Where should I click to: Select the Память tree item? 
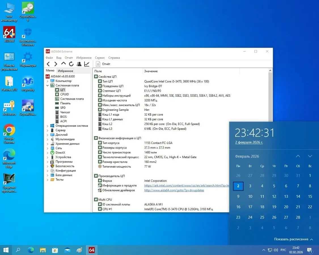65,103
